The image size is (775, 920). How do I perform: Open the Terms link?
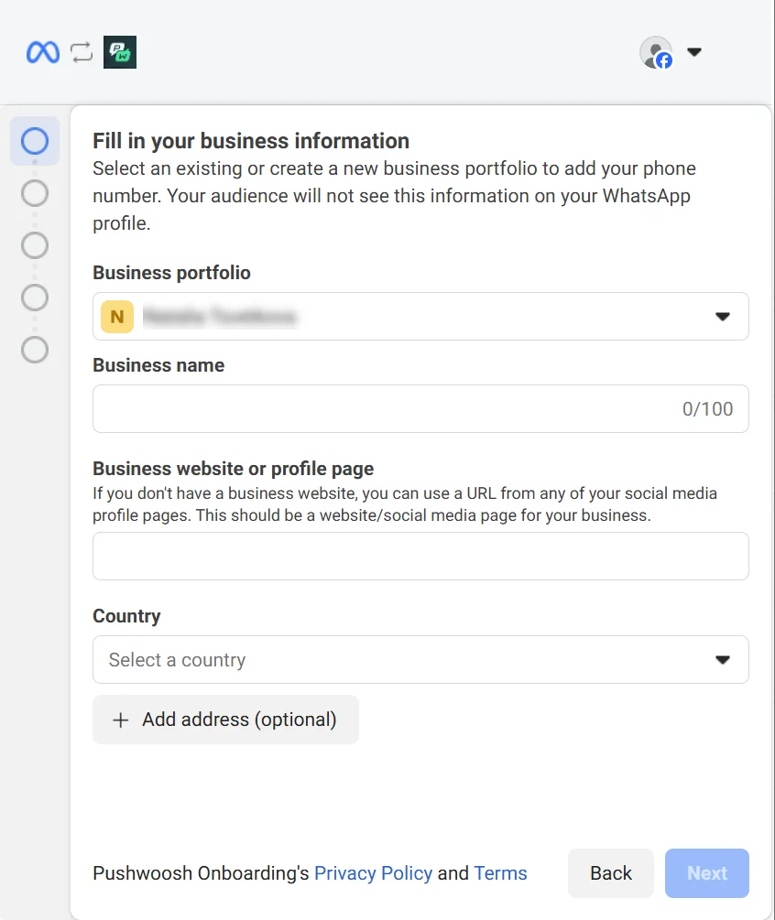[500, 873]
